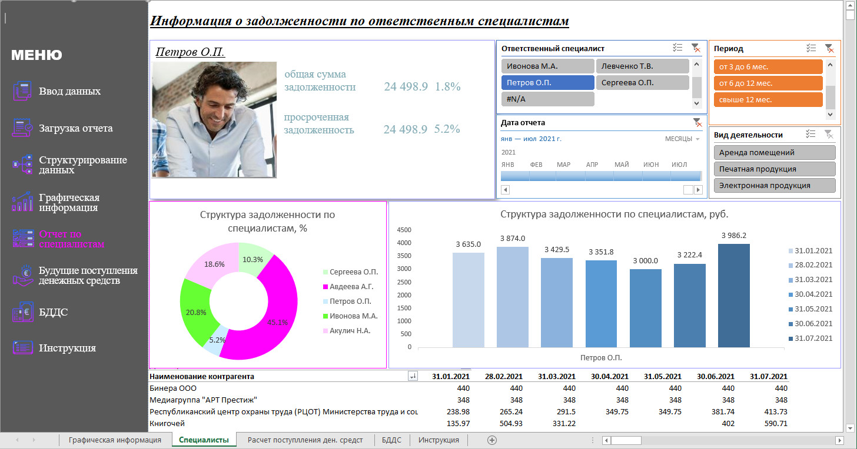The image size is (857, 449).
Task: Open Наименование контрагента sort filter dropdown
Action: tap(413, 377)
